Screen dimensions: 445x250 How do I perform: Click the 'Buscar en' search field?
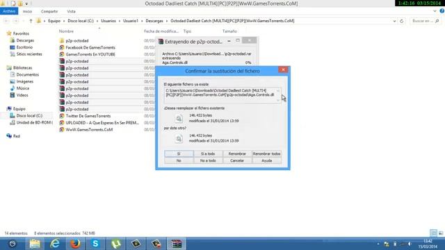(426, 21)
